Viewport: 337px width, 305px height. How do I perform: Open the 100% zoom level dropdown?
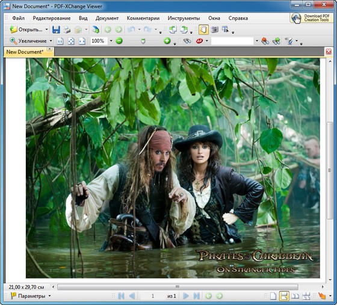(111, 41)
